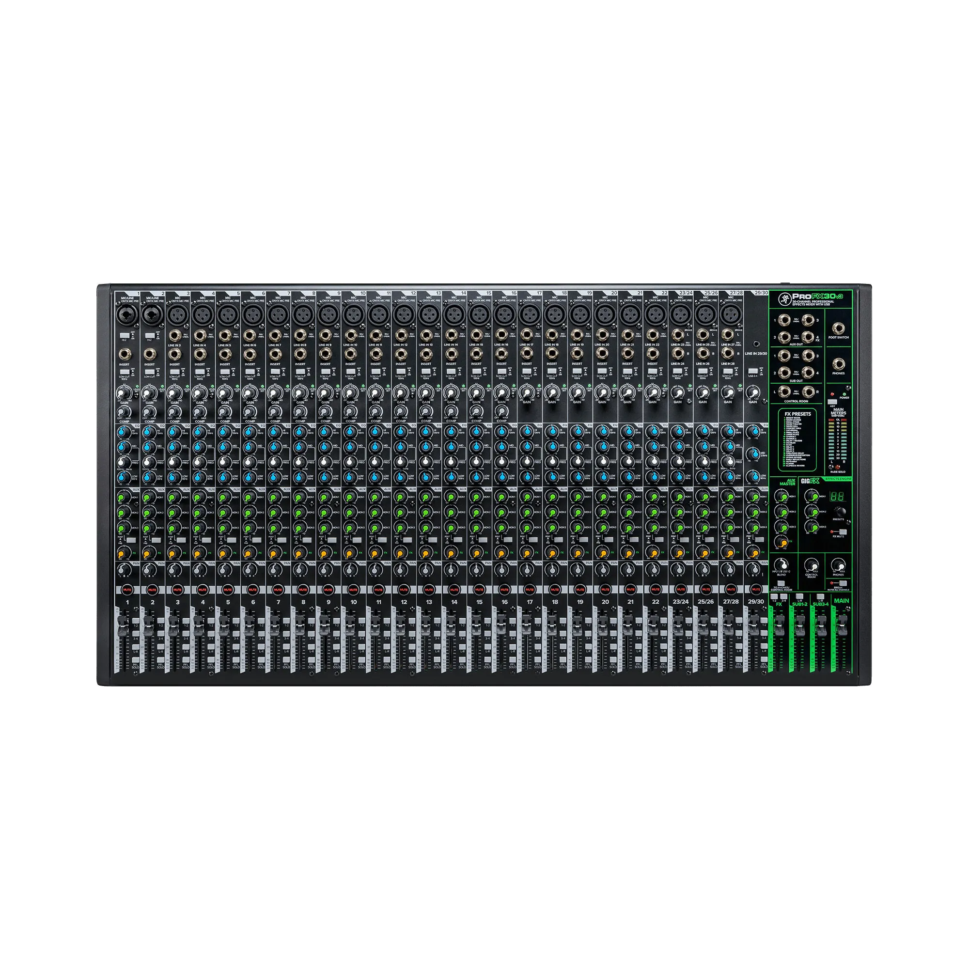Click the PHONES output jack
969x969 pixels.
click(838, 364)
